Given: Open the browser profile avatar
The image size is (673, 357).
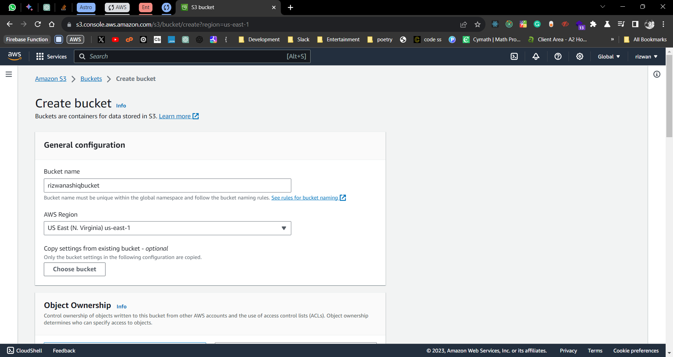Looking at the screenshot, I should pos(649,24).
